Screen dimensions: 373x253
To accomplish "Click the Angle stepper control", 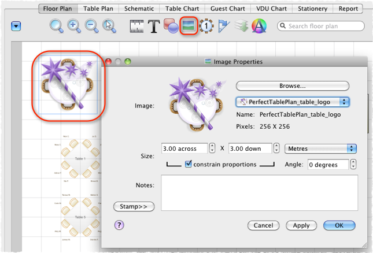I will pos(353,165).
